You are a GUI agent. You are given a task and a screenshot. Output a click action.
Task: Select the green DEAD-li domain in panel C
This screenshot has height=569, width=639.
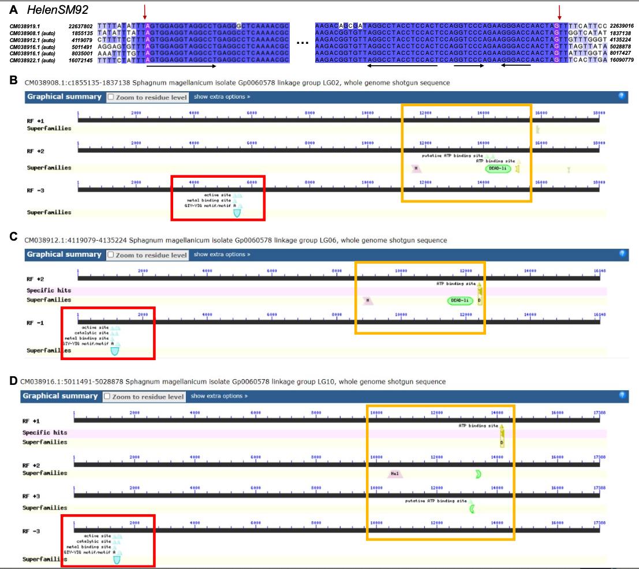coord(459,301)
